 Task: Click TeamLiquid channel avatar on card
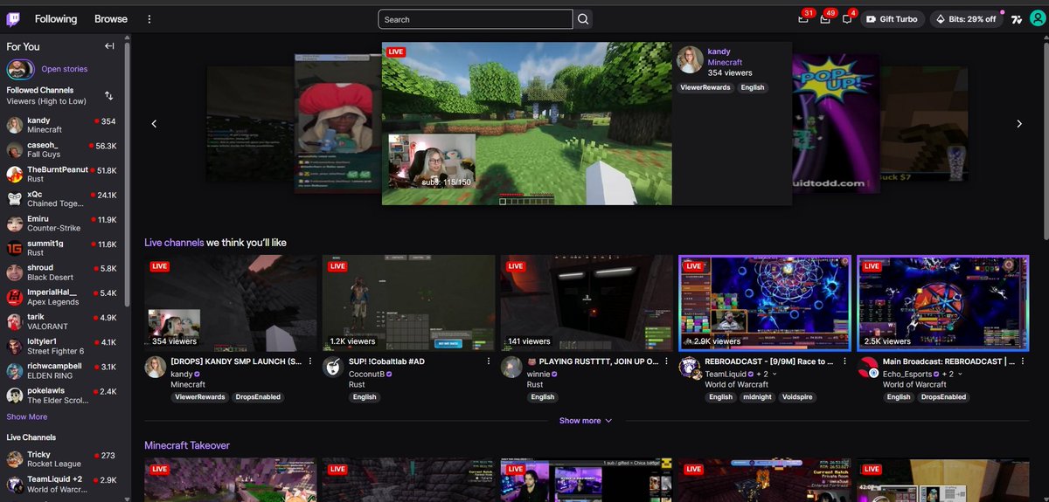click(690, 367)
